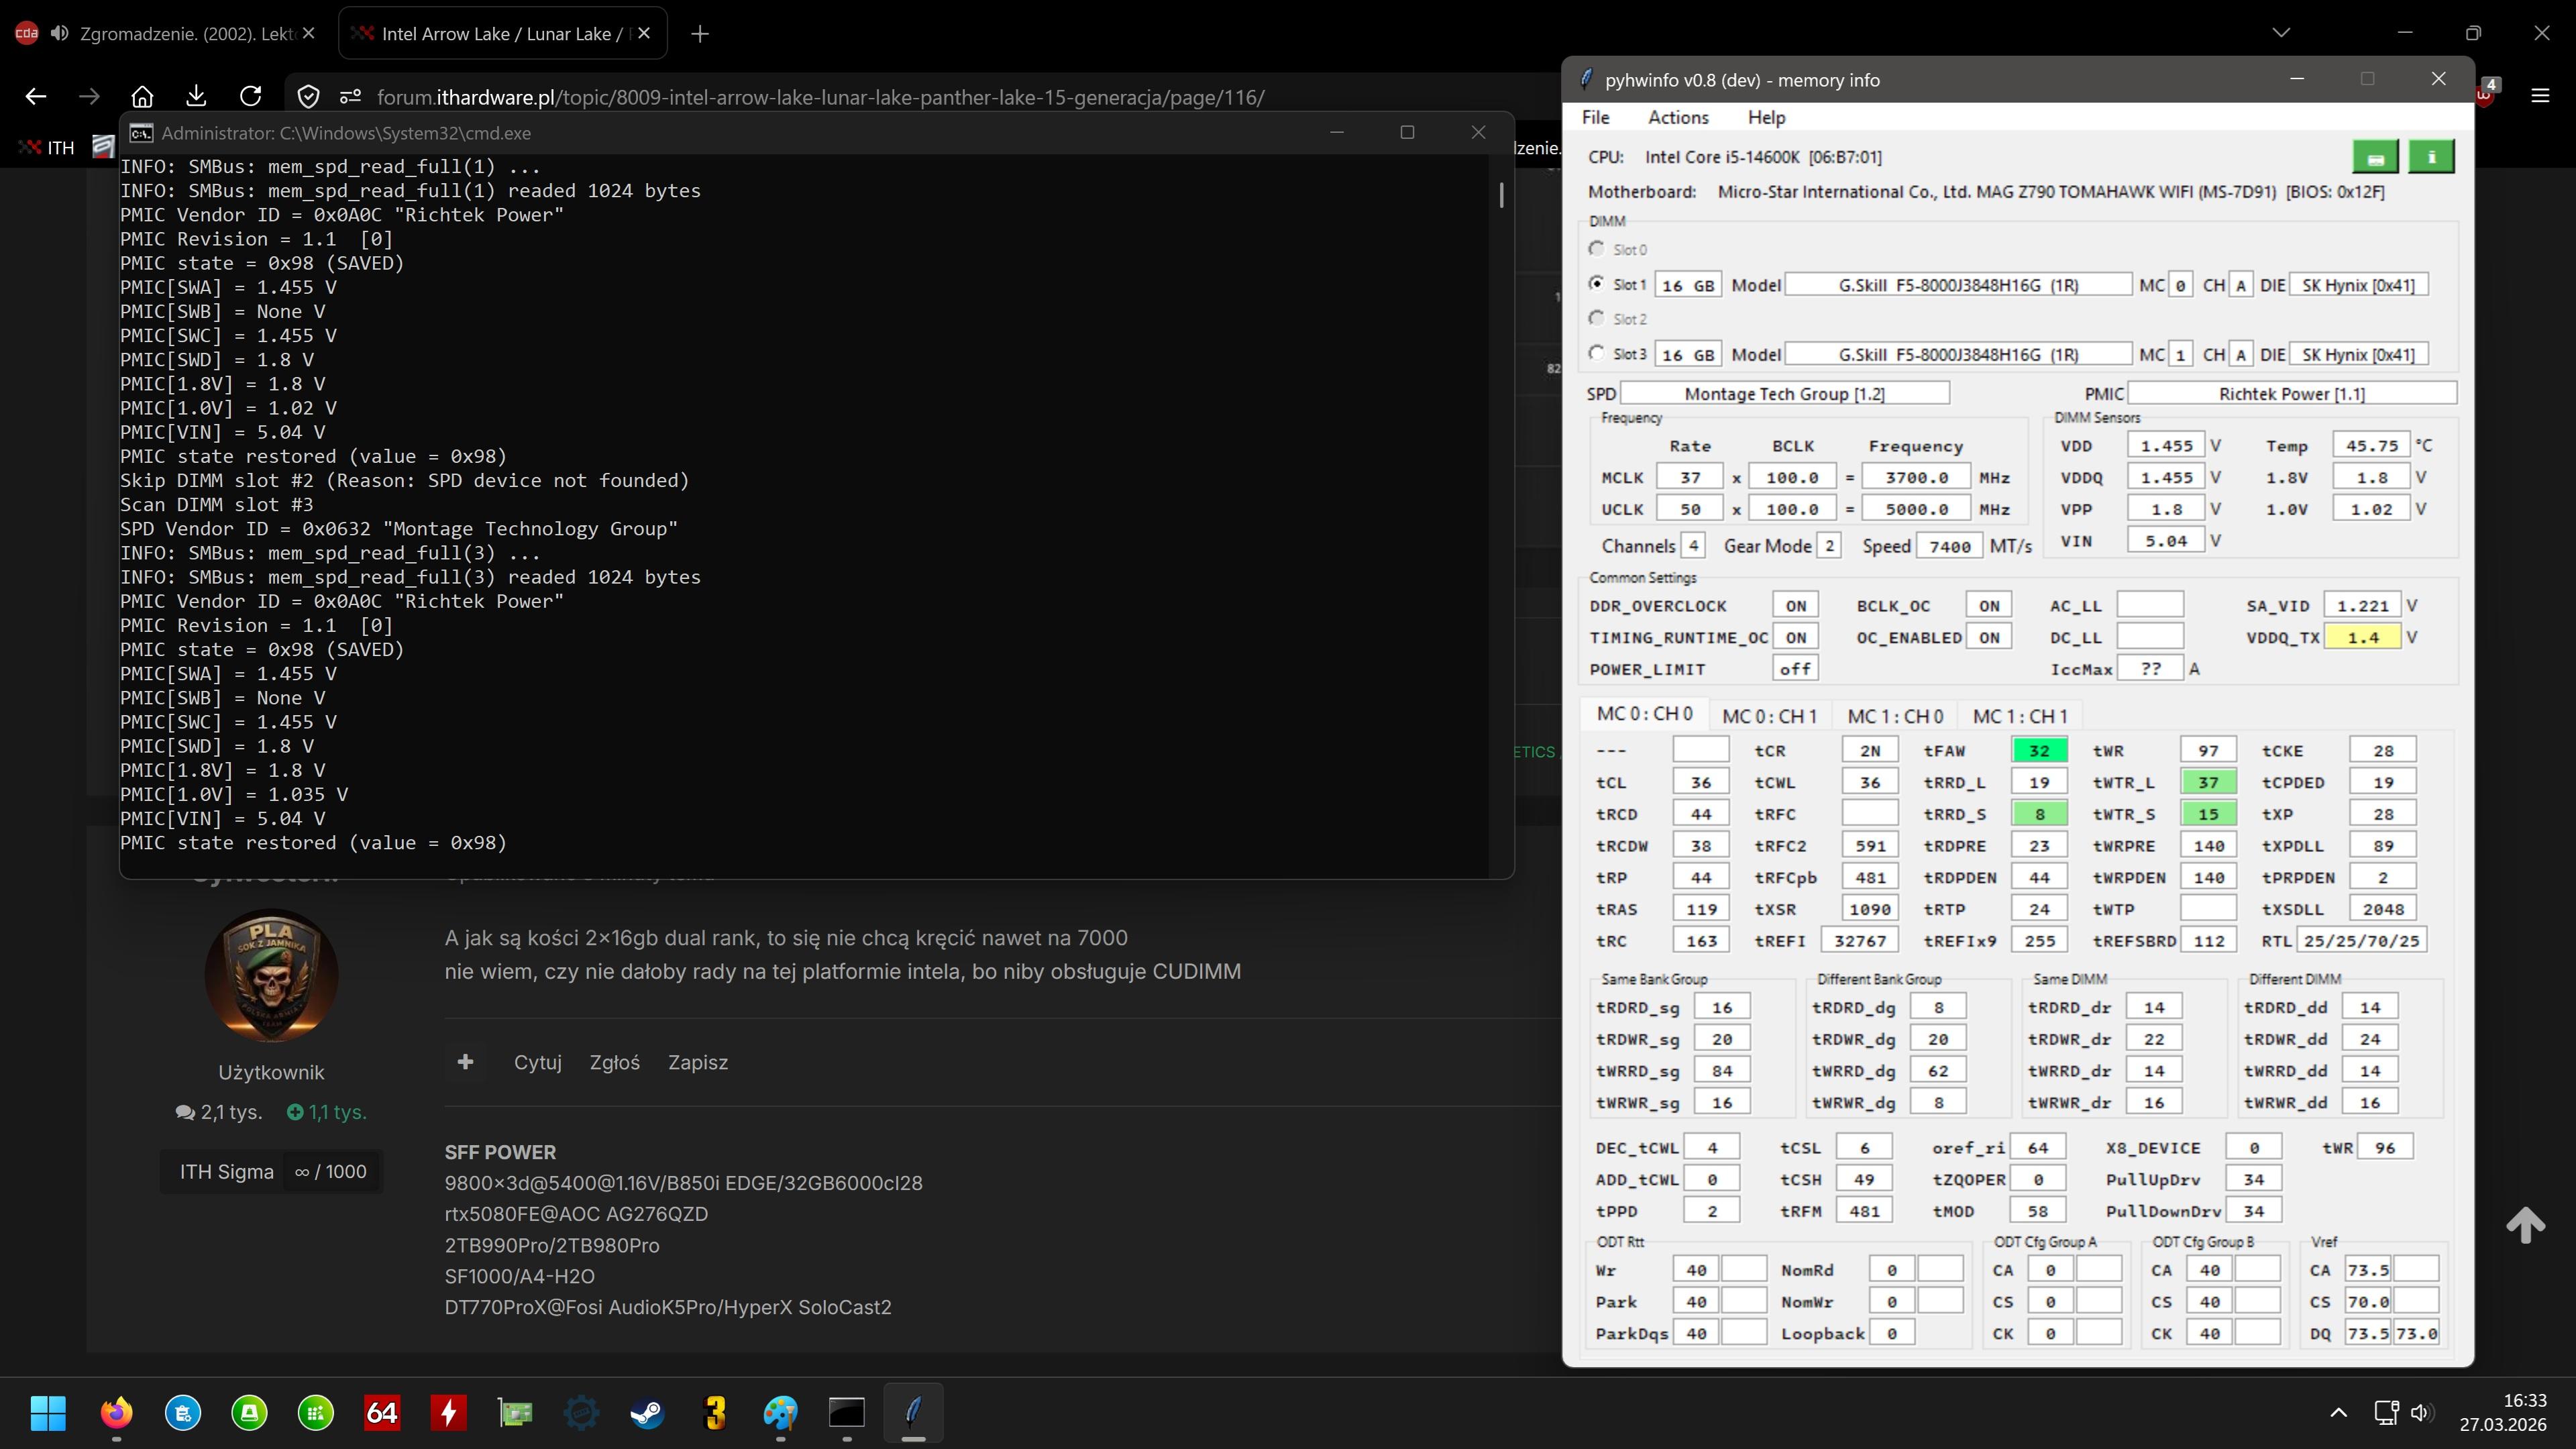Viewport: 2576px width, 1449px height.
Task: Click the green memory card button in pyhwinfo
Action: [x=2376, y=157]
